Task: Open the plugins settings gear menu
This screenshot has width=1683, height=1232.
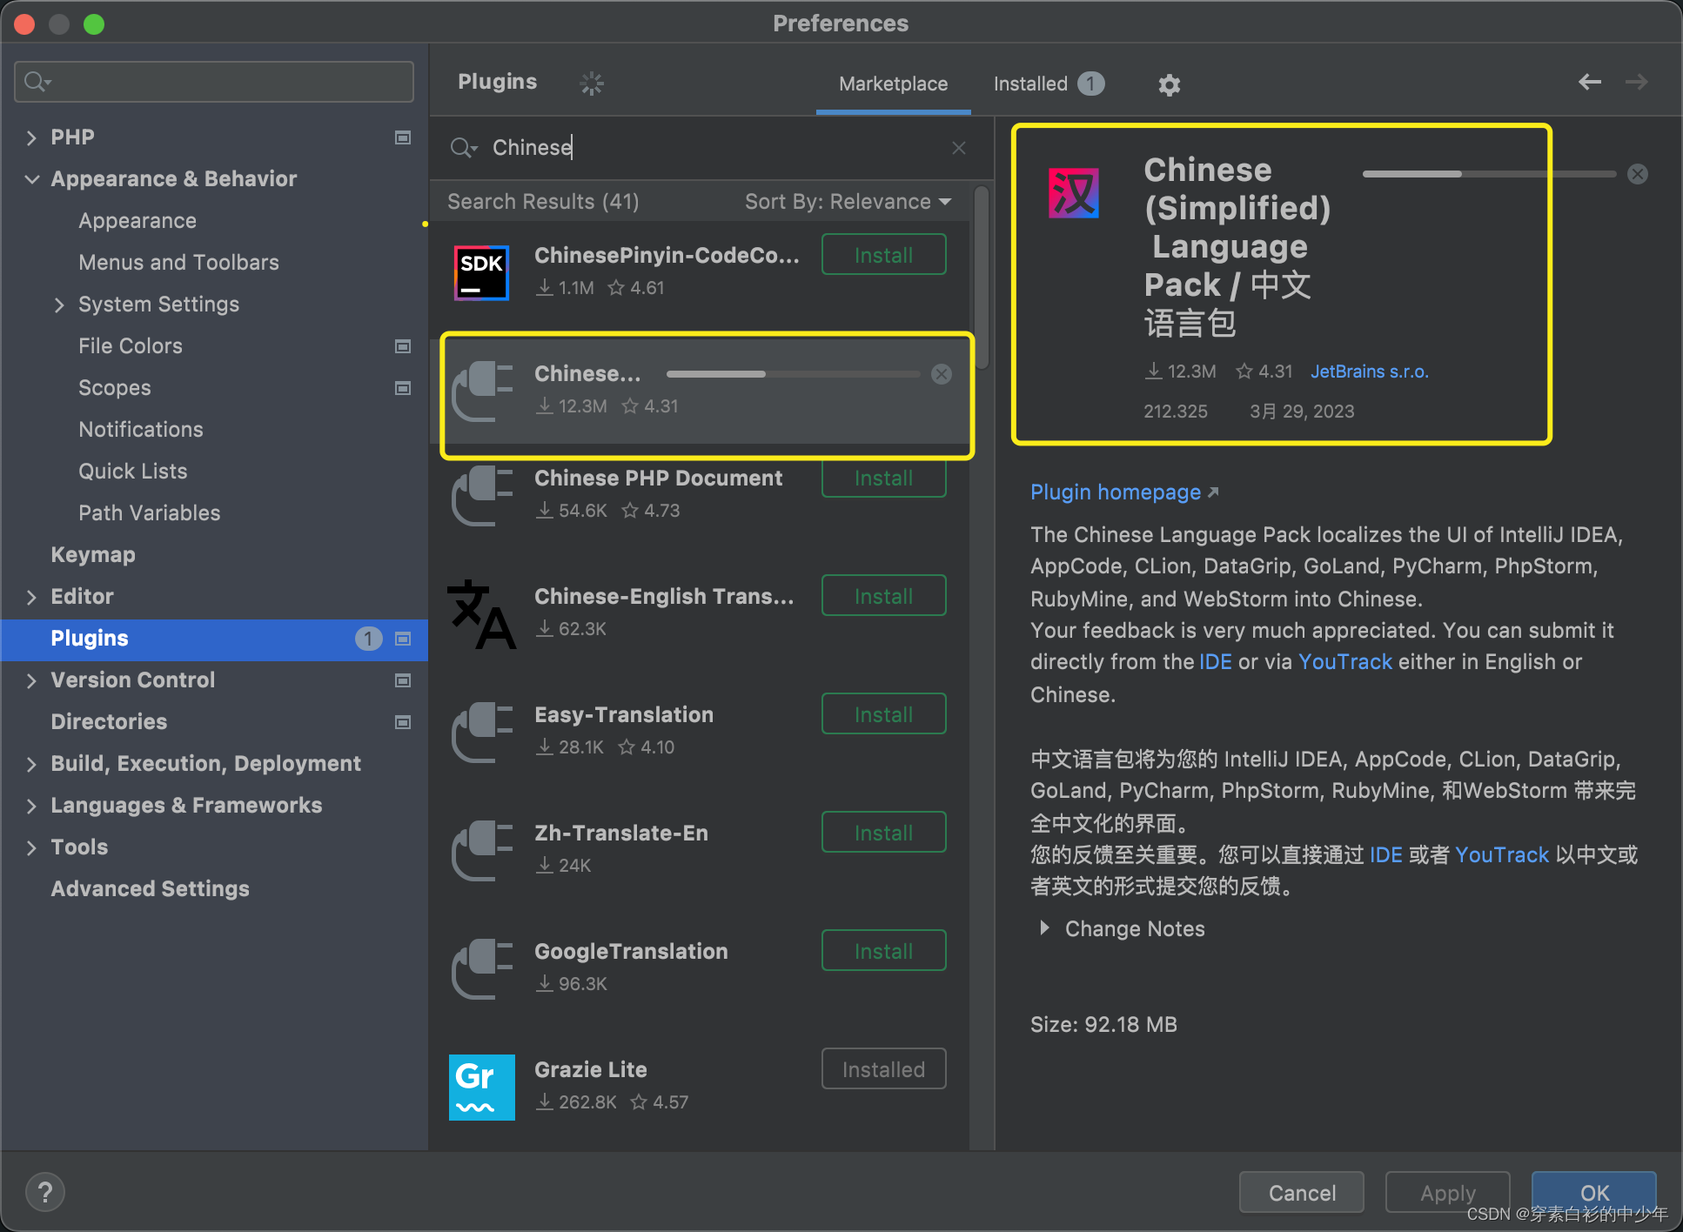Action: point(1169,84)
